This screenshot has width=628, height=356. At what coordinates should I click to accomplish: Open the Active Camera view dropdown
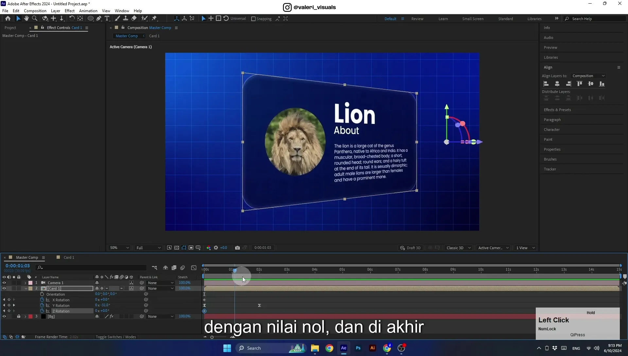click(493, 248)
